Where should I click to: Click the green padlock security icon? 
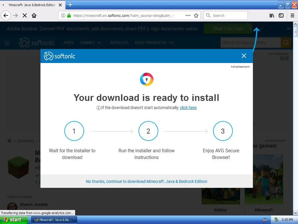click(x=69, y=15)
